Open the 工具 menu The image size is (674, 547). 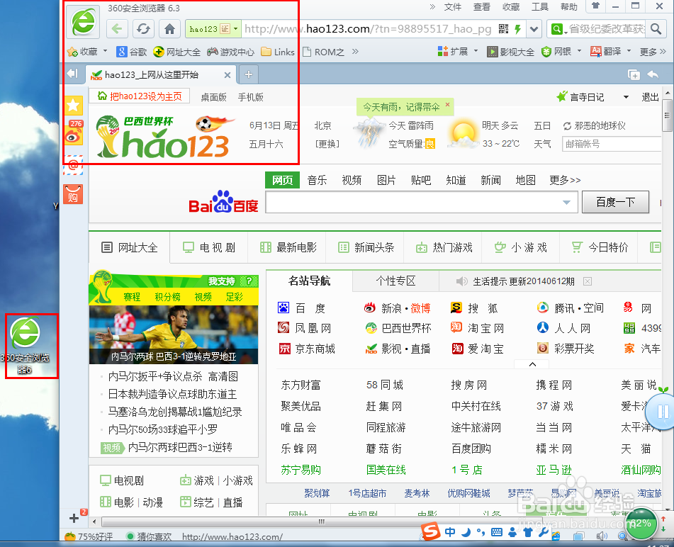pos(540,7)
